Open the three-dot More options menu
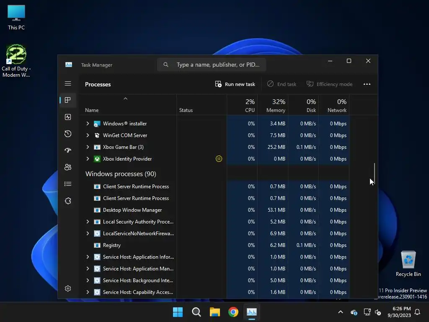 [367, 84]
